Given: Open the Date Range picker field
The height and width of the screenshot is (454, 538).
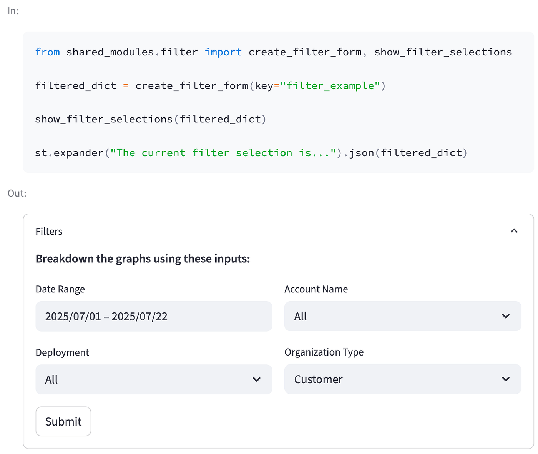Looking at the screenshot, I should point(154,316).
